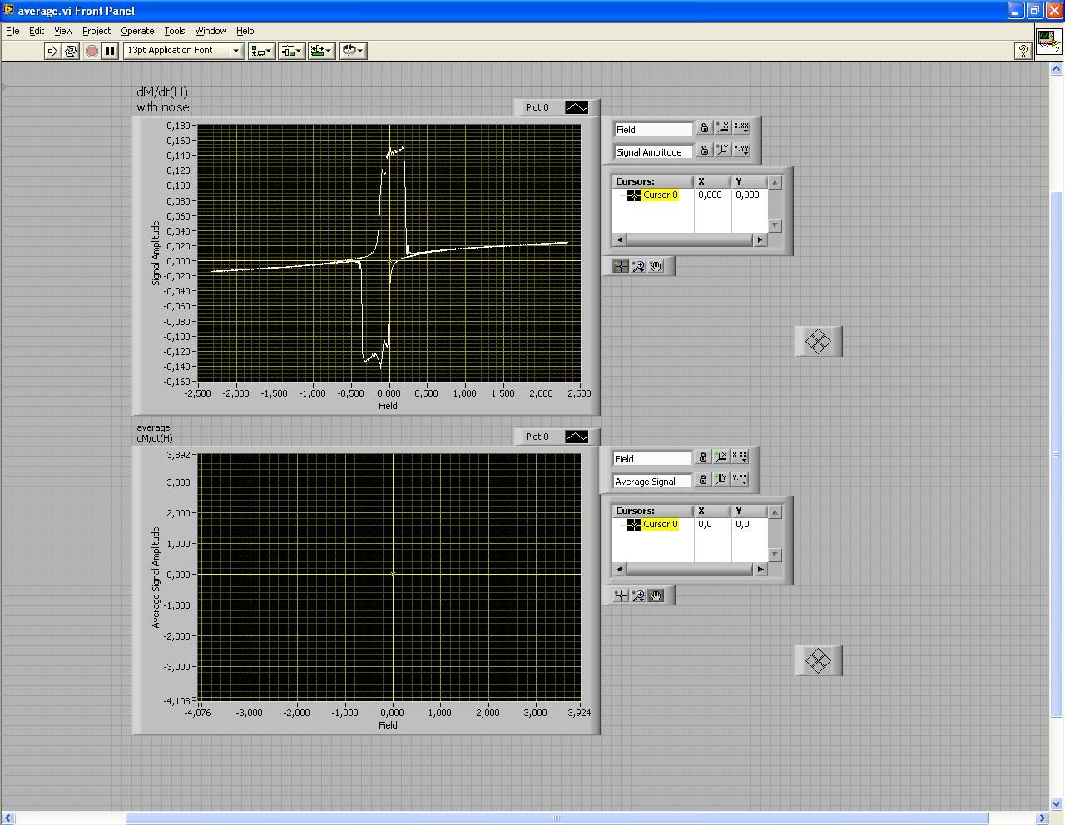This screenshot has width=1065, height=825.
Task: Open Y scale format y.yy menu of top graph
Action: pyautogui.click(x=741, y=151)
